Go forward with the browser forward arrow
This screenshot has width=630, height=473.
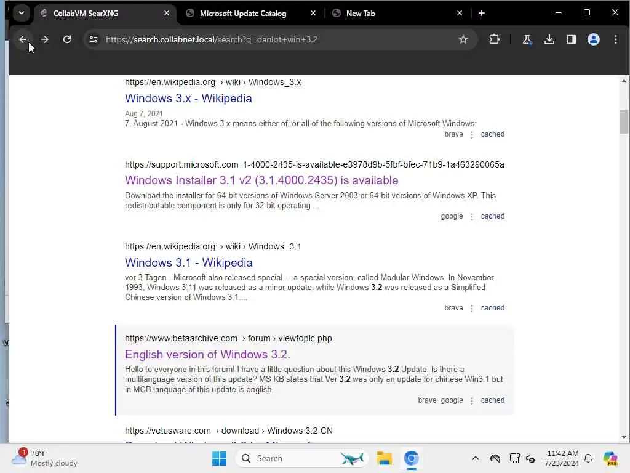[45, 39]
